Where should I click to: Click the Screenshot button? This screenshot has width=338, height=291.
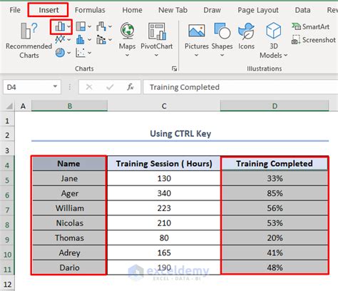(314, 40)
